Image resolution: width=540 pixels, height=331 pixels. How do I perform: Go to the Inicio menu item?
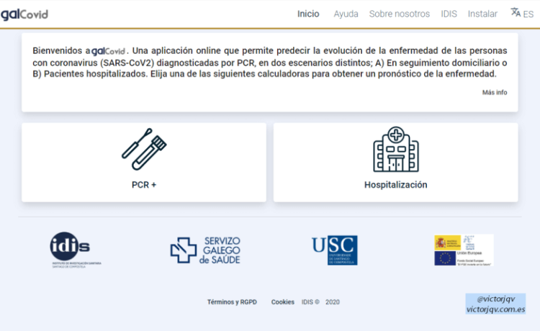coord(308,14)
